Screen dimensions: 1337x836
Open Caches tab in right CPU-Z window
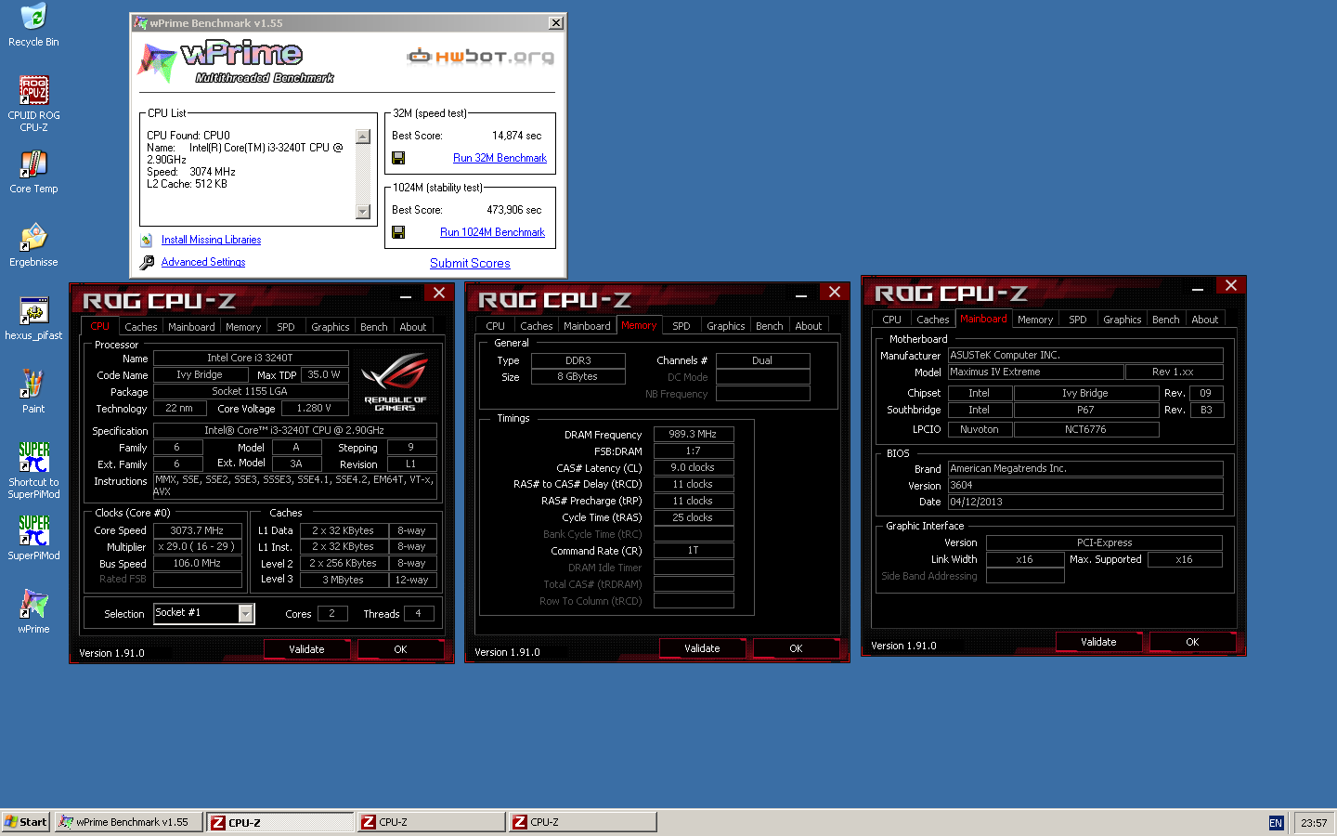click(933, 320)
